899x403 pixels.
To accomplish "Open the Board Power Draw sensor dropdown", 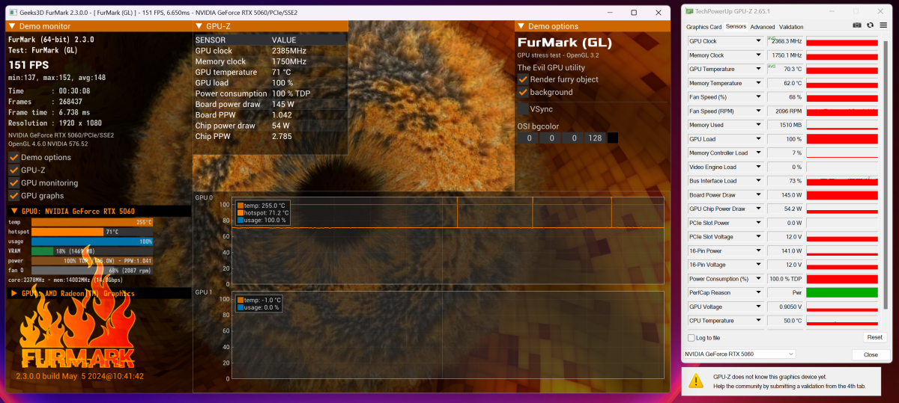I will click(758, 195).
